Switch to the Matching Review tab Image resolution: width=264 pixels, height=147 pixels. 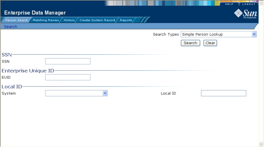point(46,20)
